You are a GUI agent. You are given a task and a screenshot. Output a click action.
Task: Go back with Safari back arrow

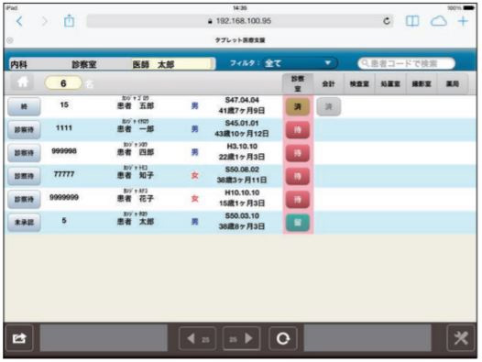(19, 21)
